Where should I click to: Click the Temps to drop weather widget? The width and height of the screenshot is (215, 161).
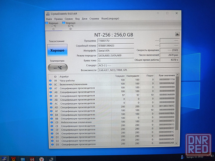tap(192, 157)
